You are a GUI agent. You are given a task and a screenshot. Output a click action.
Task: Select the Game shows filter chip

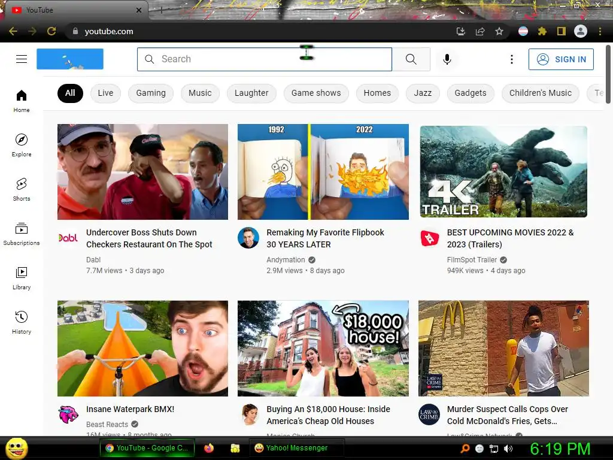tap(316, 93)
